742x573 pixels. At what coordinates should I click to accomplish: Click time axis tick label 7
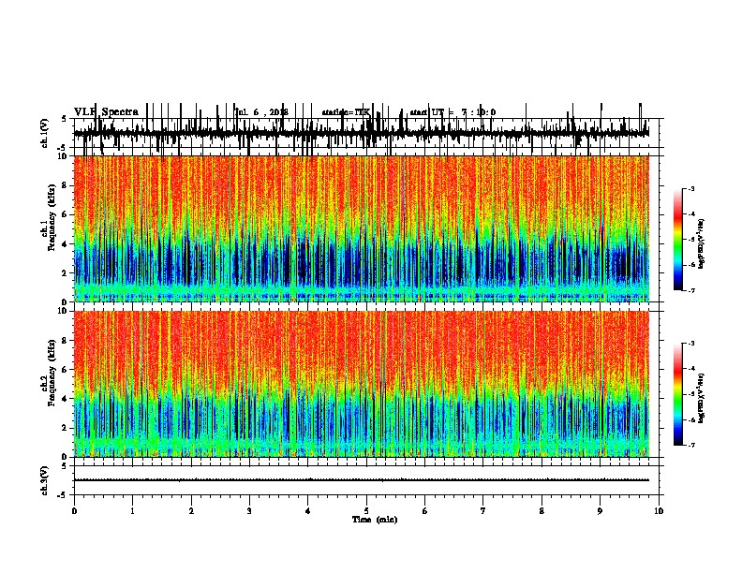coord(483,511)
